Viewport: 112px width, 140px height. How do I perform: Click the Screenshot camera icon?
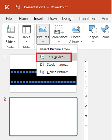[x=59, y=30]
